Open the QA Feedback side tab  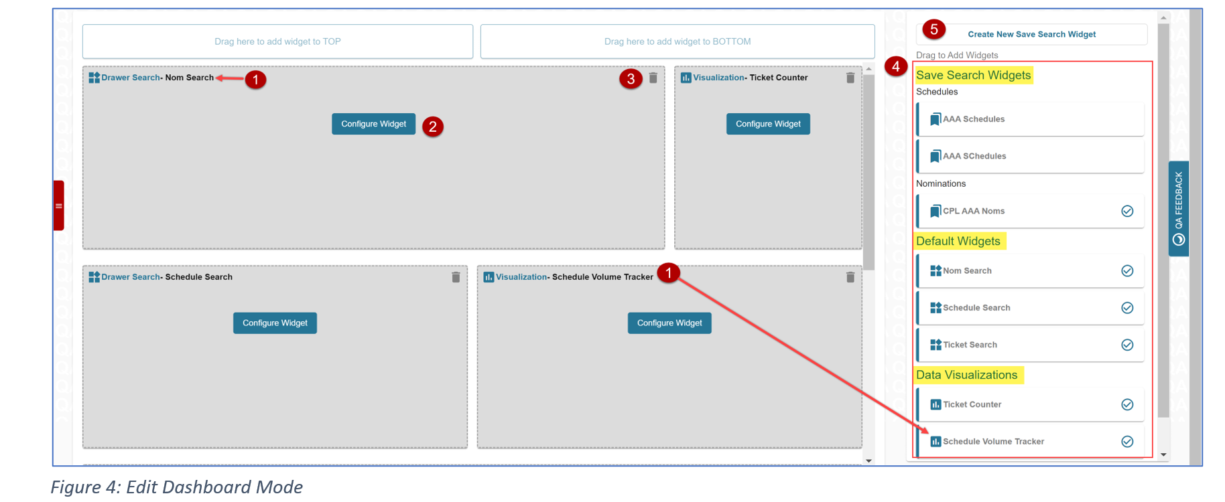pyautogui.click(x=1178, y=208)
